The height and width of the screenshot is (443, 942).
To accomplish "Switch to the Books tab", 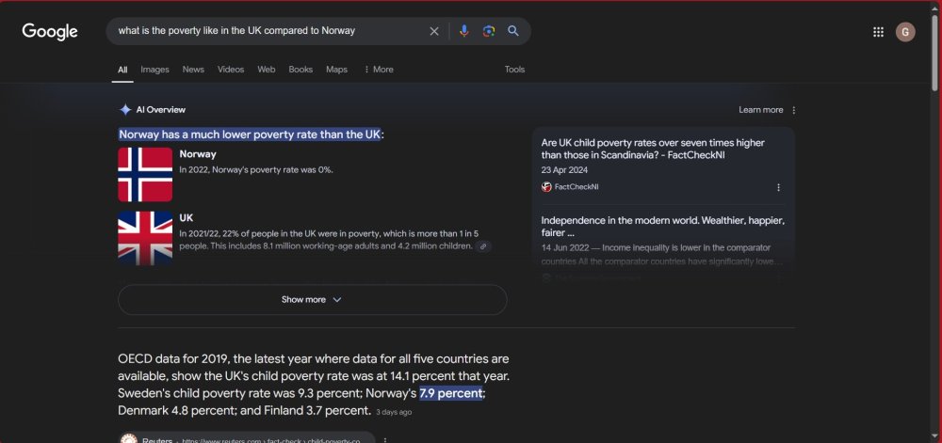I will coord(300,70).
